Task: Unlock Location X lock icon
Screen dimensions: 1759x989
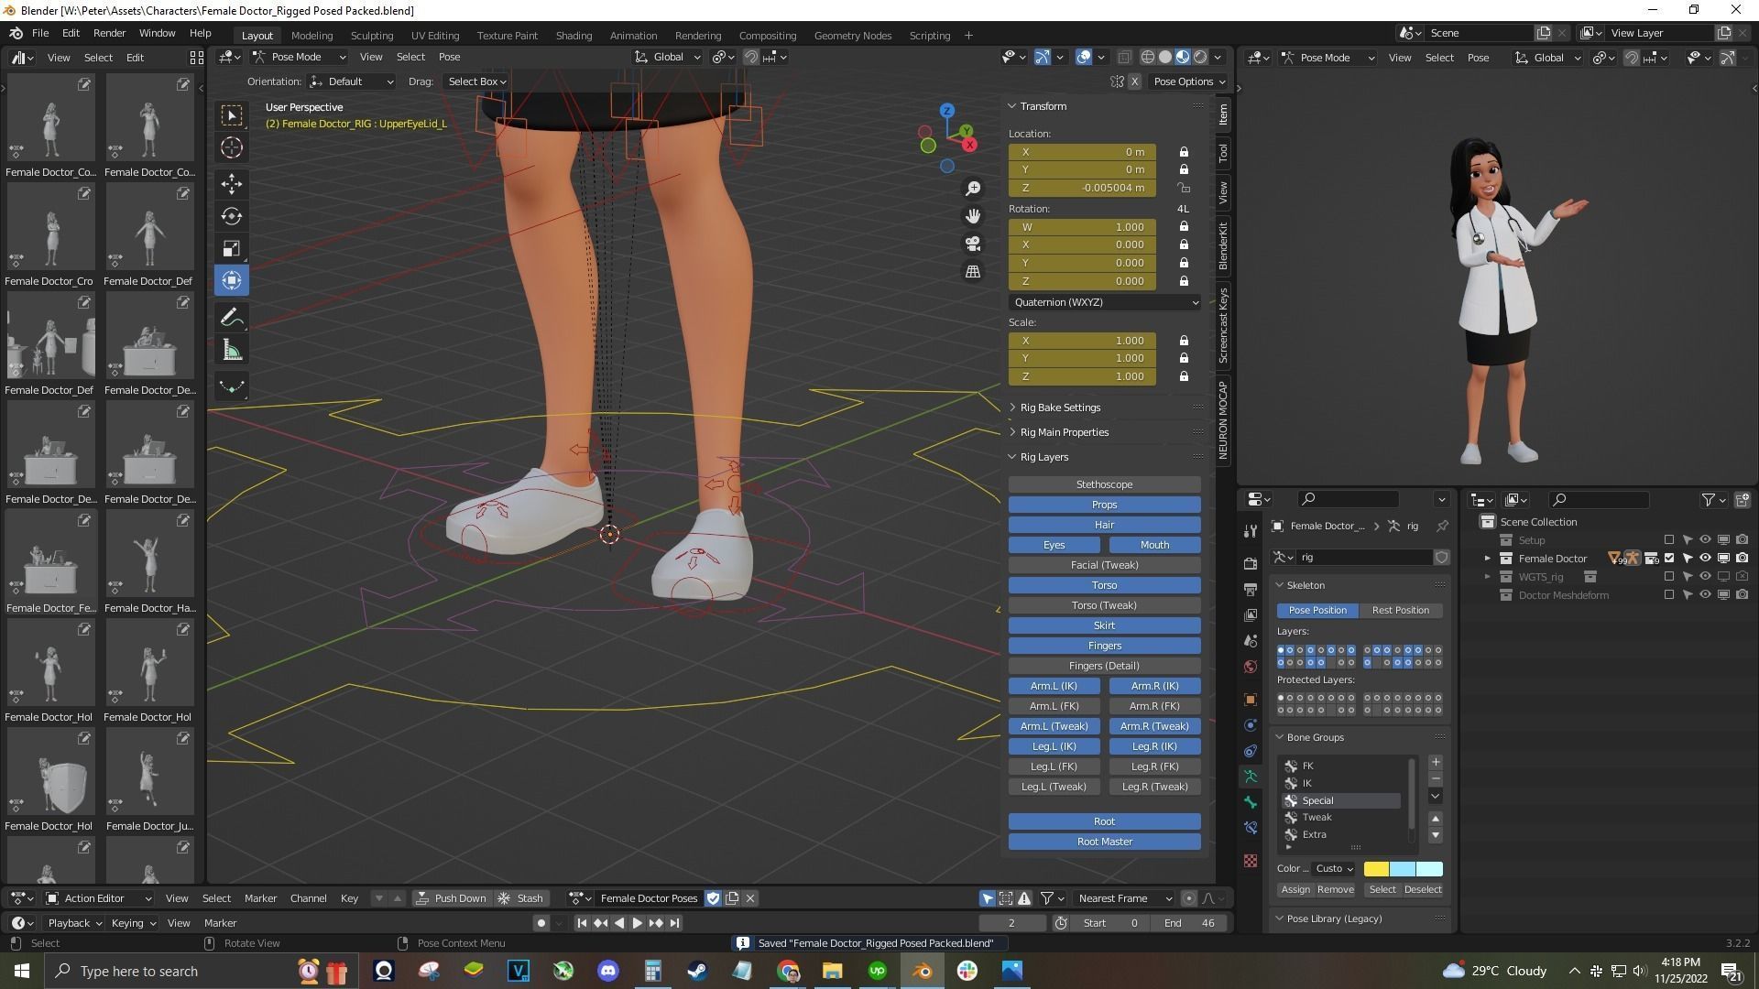Action: click(x=1184, y=152)
